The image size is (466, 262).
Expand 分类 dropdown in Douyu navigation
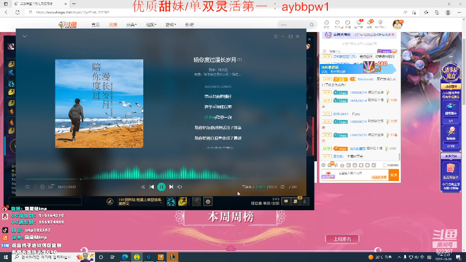click(x=131, y=24)
